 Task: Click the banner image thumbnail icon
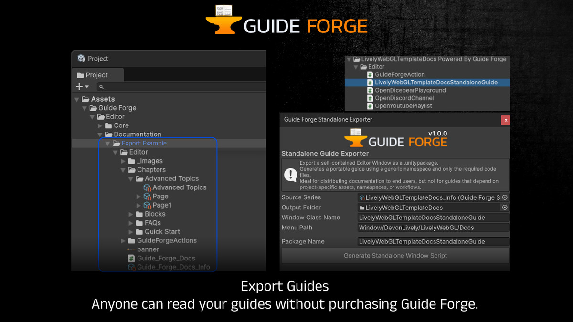(x=131, y=249)
